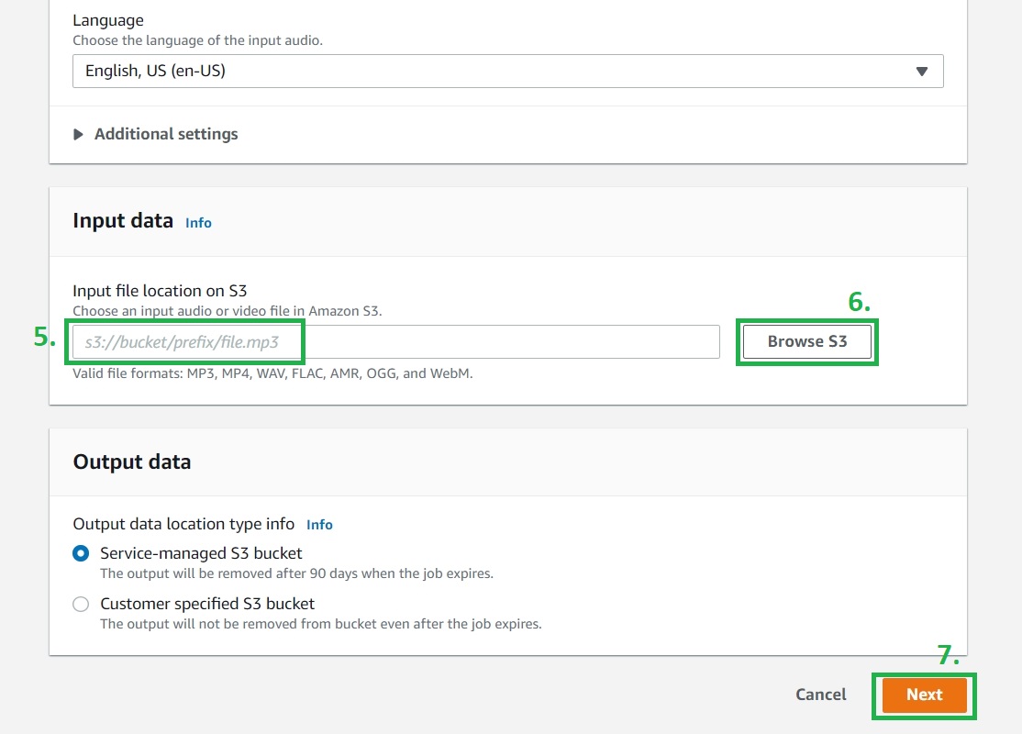Open Info link next to Input data

[198, 222]
